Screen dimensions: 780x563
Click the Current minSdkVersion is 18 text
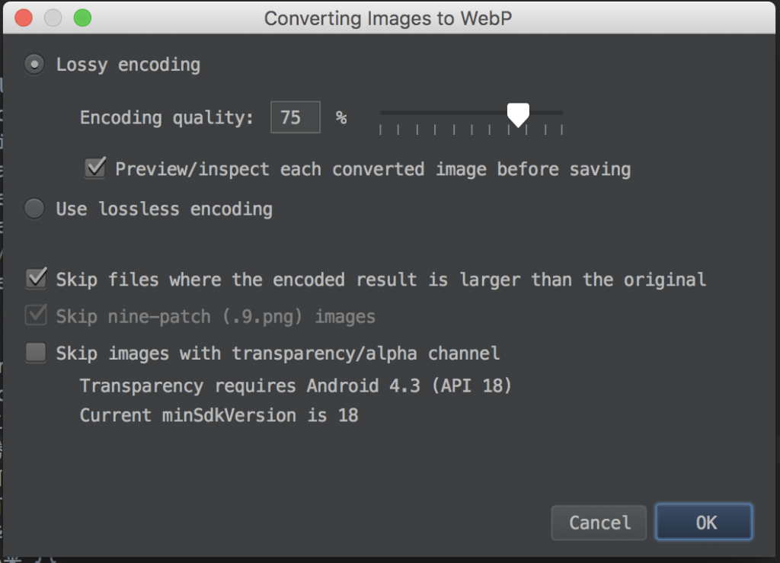coord(219,415)
